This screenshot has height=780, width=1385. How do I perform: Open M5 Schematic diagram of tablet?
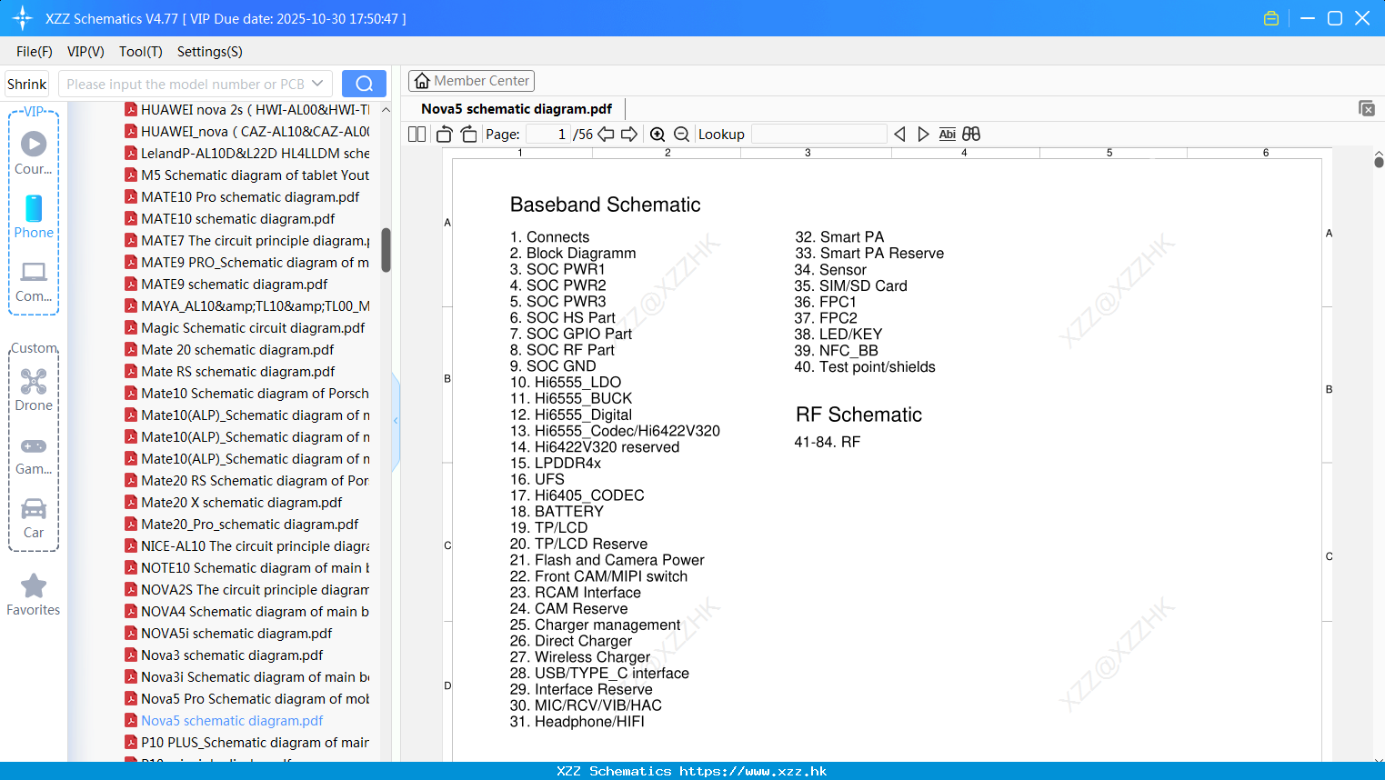pyautogui.click(x=246, y=175)
